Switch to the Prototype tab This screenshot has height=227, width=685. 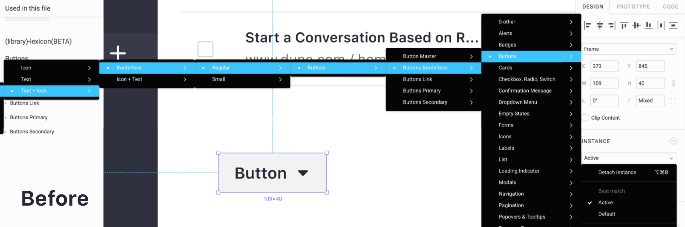[x=633, y=7]
